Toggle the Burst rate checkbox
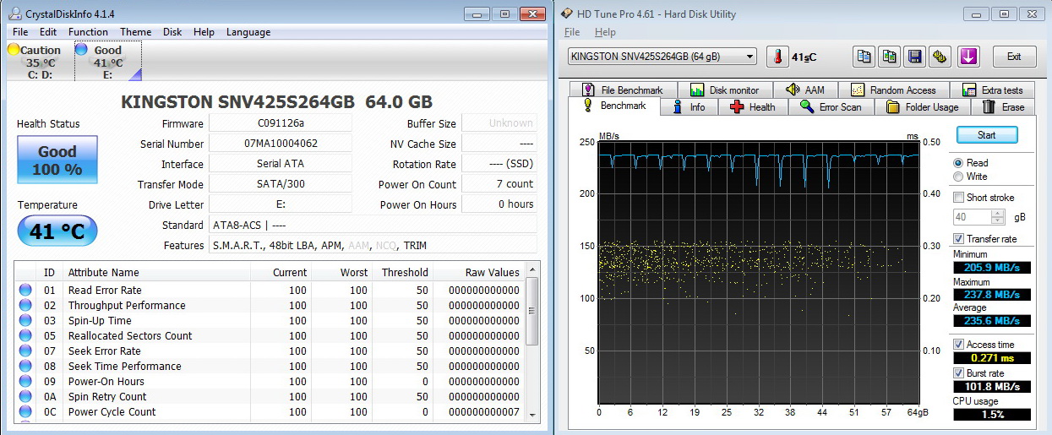This screenshot has width=1052, height=435. [x=958, y=373]
